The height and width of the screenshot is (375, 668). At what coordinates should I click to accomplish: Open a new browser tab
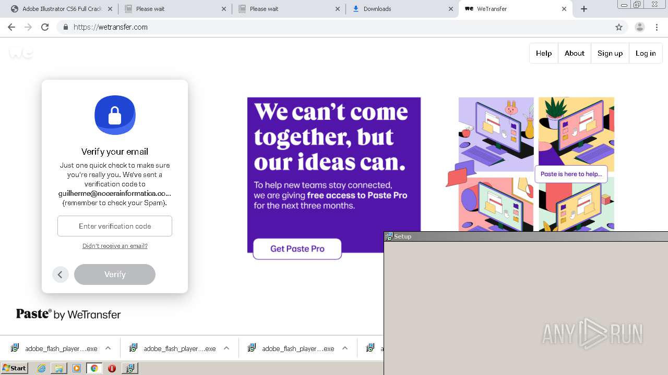584,9
